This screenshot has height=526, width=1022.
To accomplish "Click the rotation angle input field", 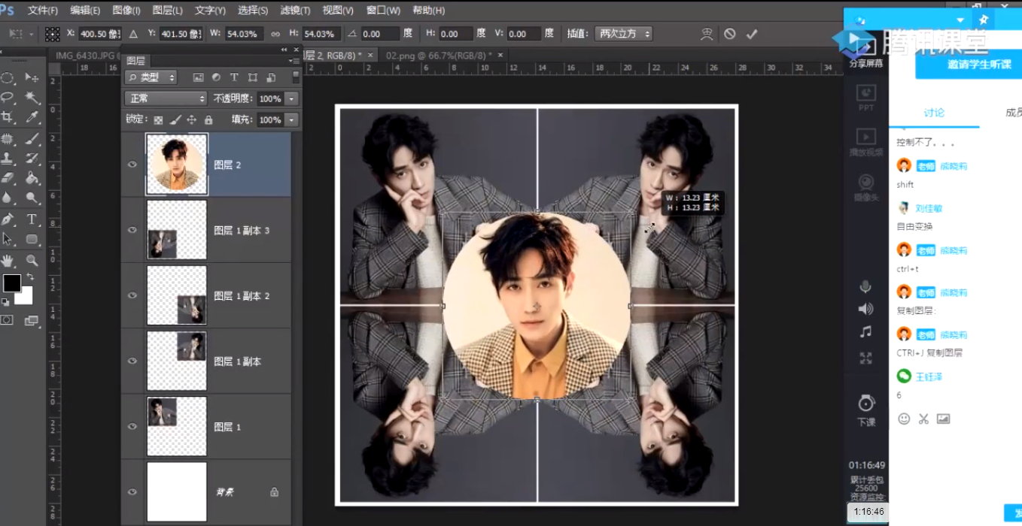I will tap(380, 34).
